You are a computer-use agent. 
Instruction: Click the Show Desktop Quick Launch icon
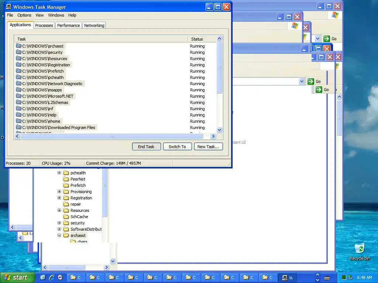tap(43, 277)
